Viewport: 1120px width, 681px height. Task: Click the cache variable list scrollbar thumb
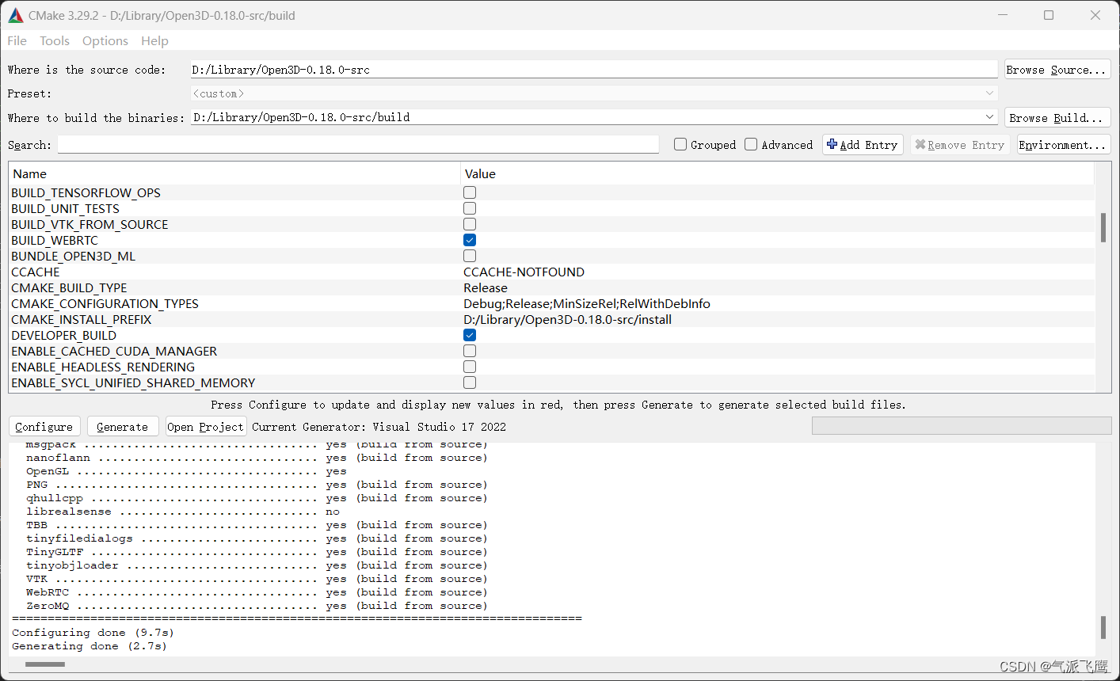1103,227
